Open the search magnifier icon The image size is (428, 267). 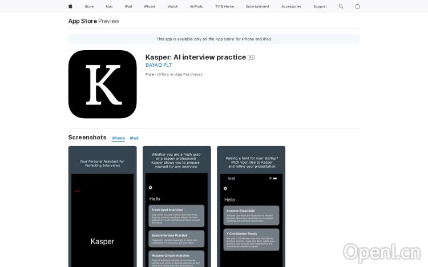(341, 6)
